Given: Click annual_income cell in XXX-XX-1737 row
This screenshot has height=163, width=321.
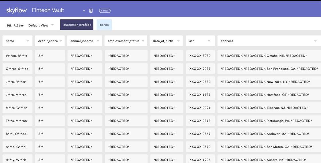Looking at the screenshot, I should click(x=85, y=95).
